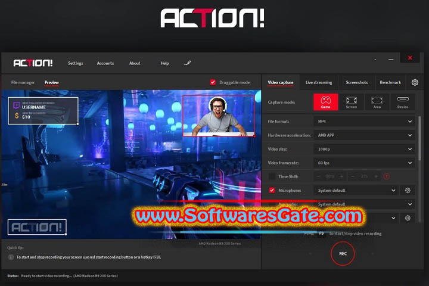Click the Action! logo in app header
Screen dimensions: 429x286
33,63
